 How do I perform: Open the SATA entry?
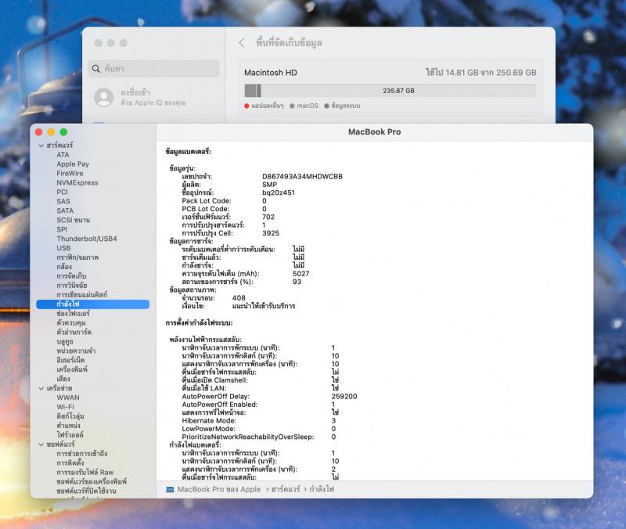[x=65, y=211]
